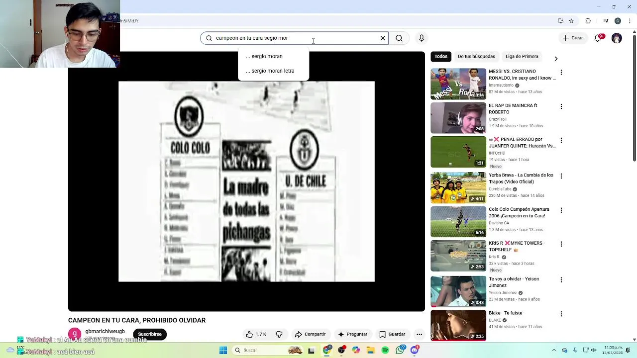Open options for Messi vs. Cristiano video

click(x=561, y=72)
